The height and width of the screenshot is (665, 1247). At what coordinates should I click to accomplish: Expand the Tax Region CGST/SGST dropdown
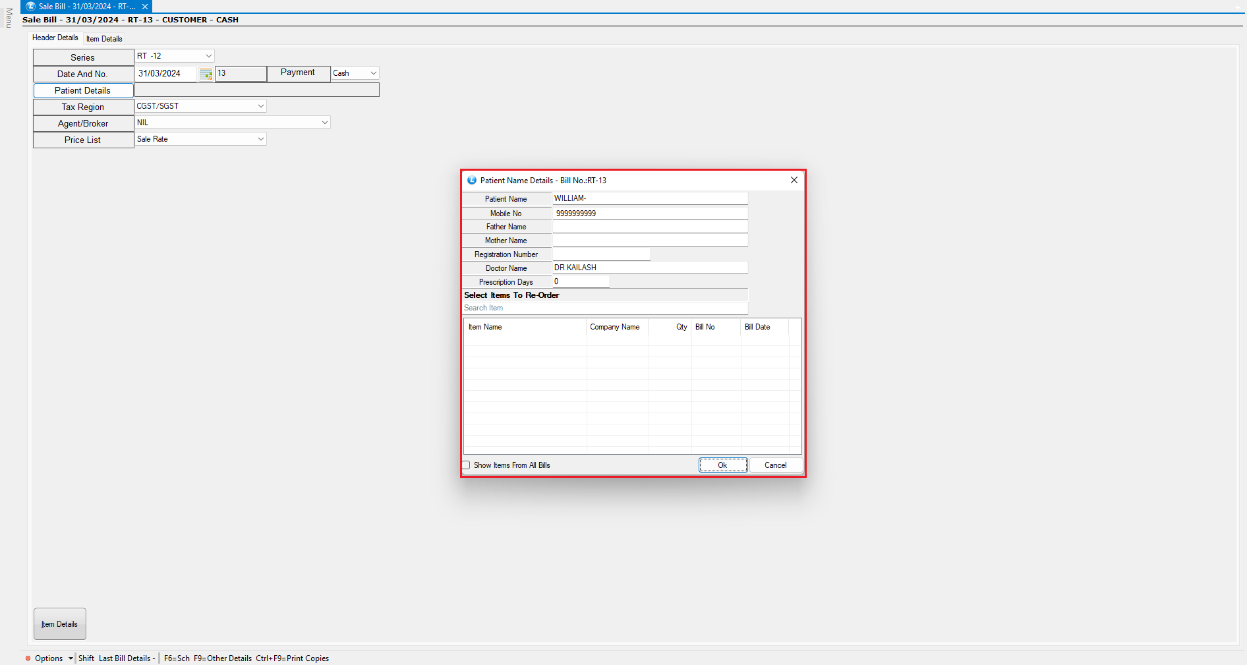pyautogui.click(x=260, y=106)
